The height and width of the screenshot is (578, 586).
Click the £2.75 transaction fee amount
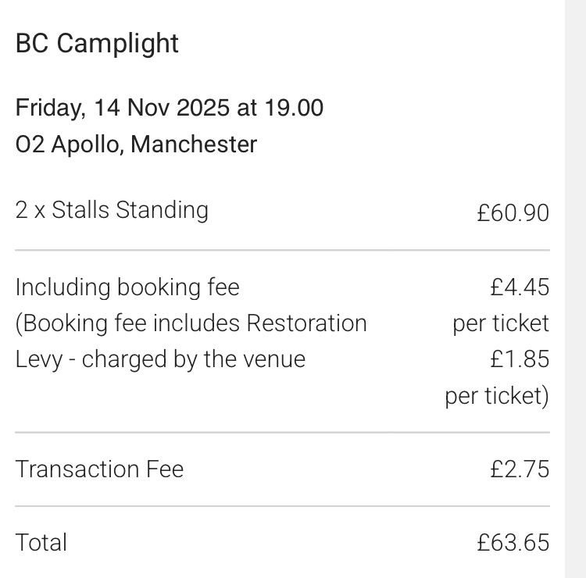(520, 469)
